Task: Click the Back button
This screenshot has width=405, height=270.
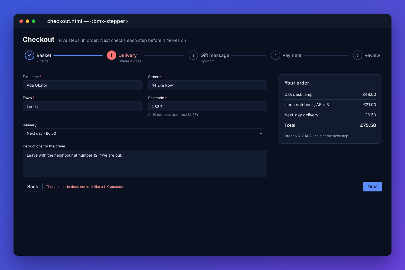Action: (33, 187)
